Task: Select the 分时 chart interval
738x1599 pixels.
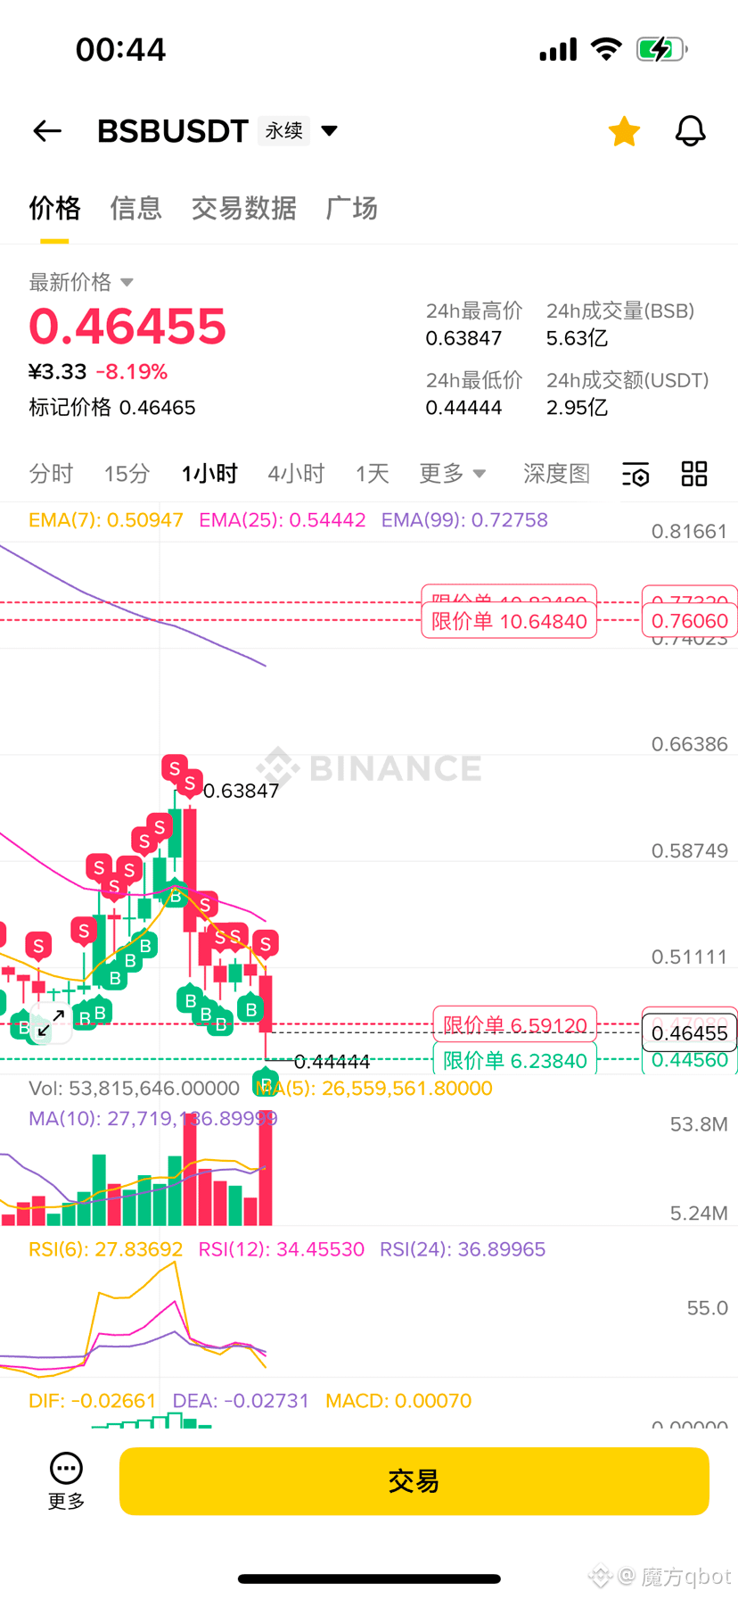Action: click(51, 473)
